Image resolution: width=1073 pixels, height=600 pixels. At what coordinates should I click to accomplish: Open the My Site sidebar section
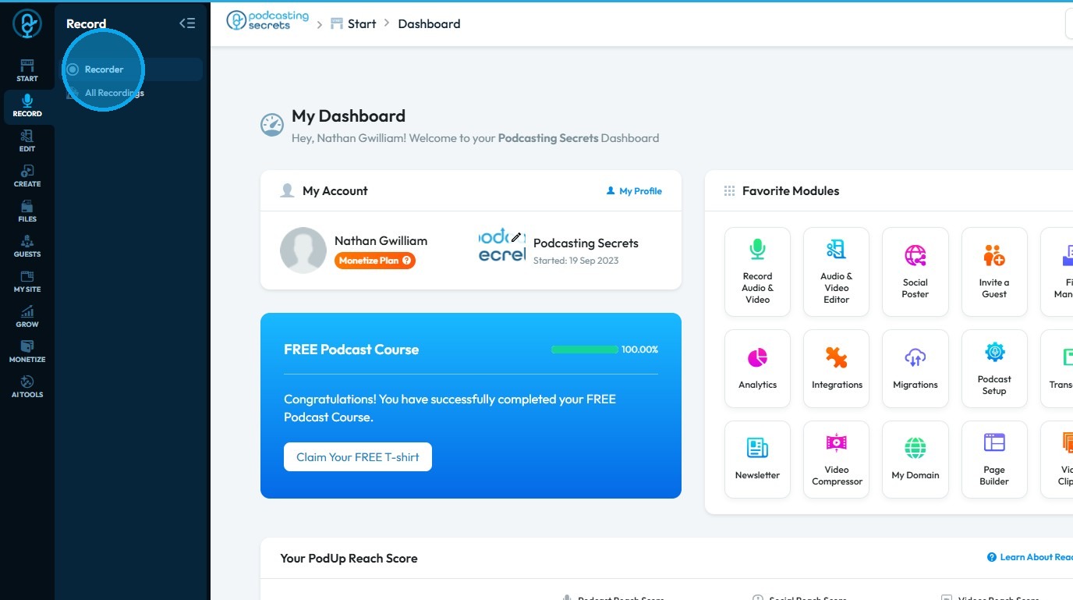click(27, 282)
